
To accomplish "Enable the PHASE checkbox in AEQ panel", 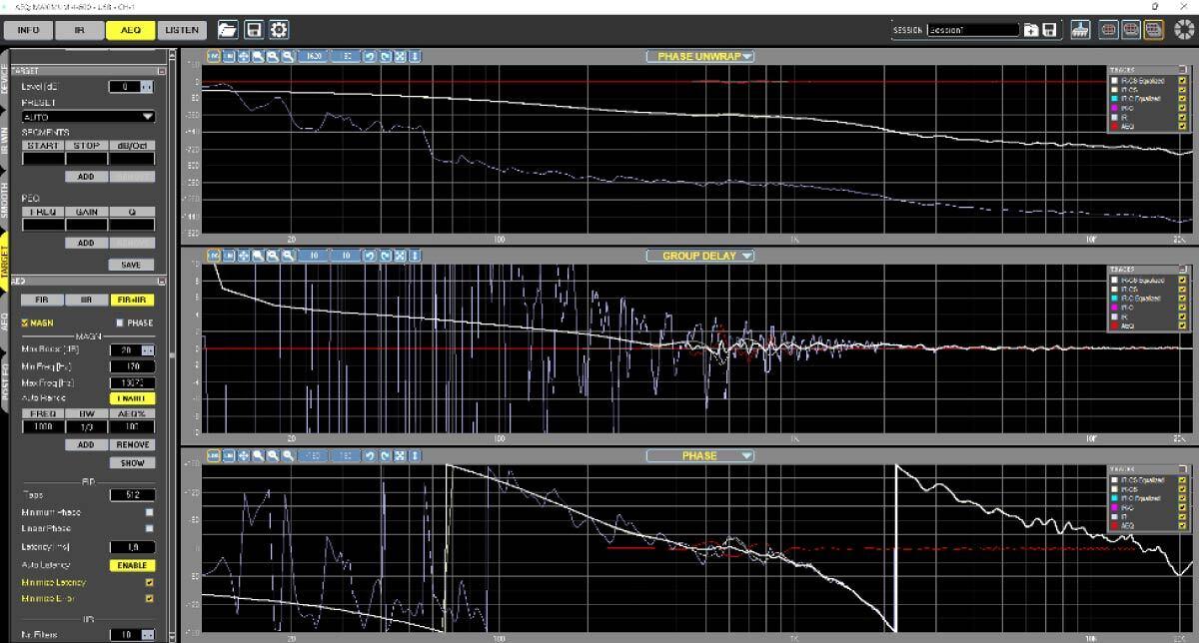I will click(x=121, y=322).
